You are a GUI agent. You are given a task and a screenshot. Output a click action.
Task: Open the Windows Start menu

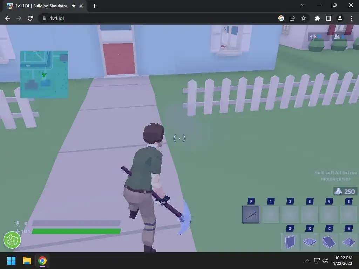pyautogui.click(x=11, y=261)
